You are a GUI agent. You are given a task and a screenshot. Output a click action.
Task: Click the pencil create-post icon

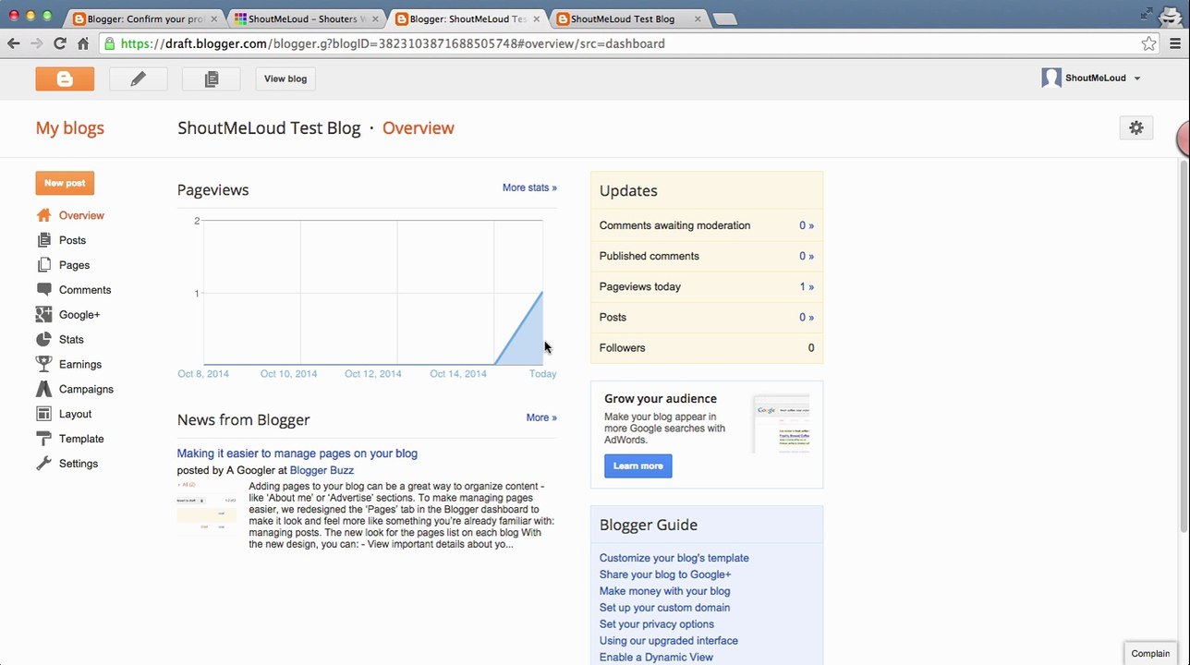(x=138, y=79)
